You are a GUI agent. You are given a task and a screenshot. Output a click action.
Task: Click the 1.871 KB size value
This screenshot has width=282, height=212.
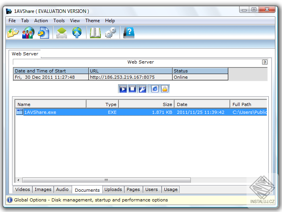pyautogui.click(x=162, y=112)
